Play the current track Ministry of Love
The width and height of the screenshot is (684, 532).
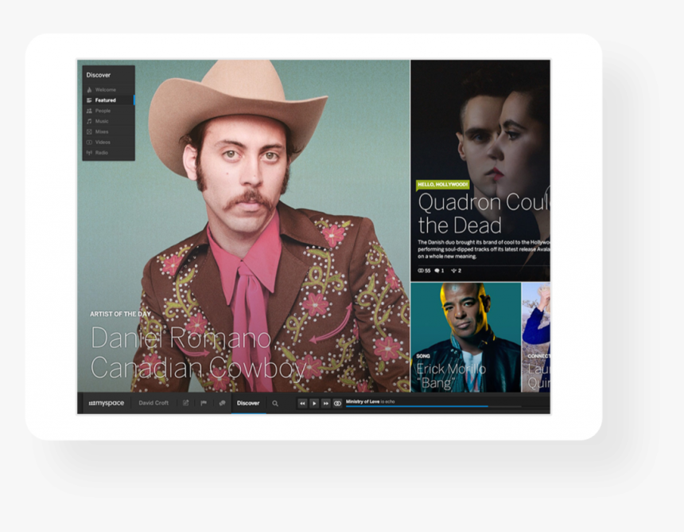pyautogui.click(x=314, y=404)
